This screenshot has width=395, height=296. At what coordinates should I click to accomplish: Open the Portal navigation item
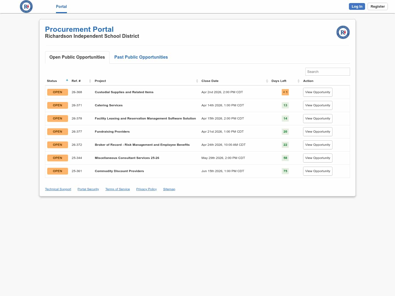(x=61, y=7)
